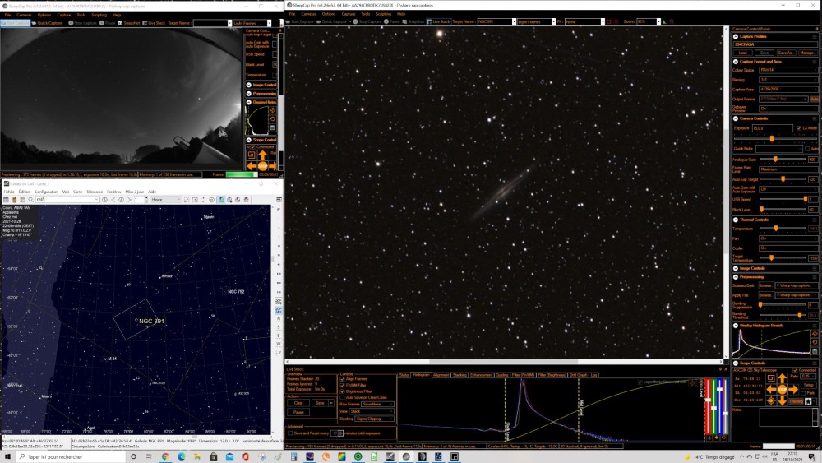Open Edge browser from the taskbar
822x463 pixels.
coord(182,456)
